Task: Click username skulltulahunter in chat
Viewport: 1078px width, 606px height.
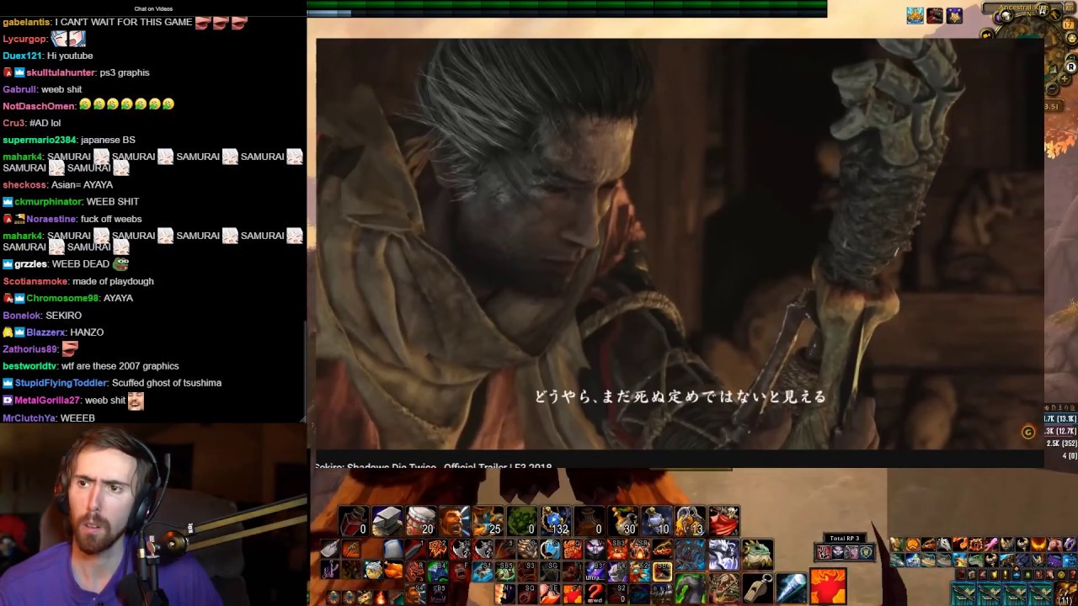Action: [61, 72]
